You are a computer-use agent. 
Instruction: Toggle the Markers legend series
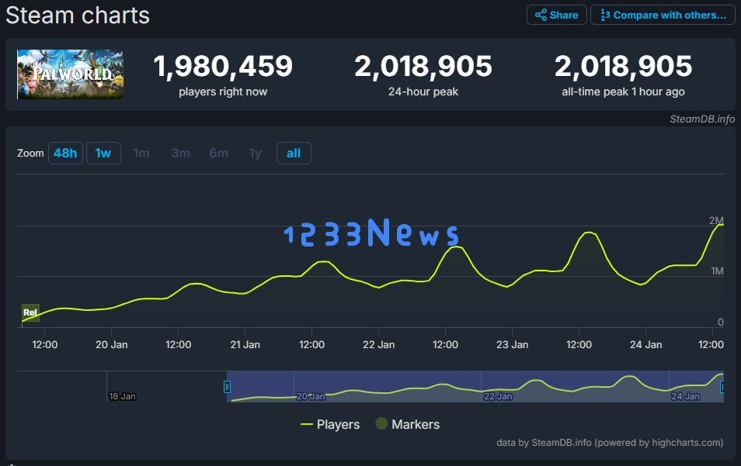point(407,424)
